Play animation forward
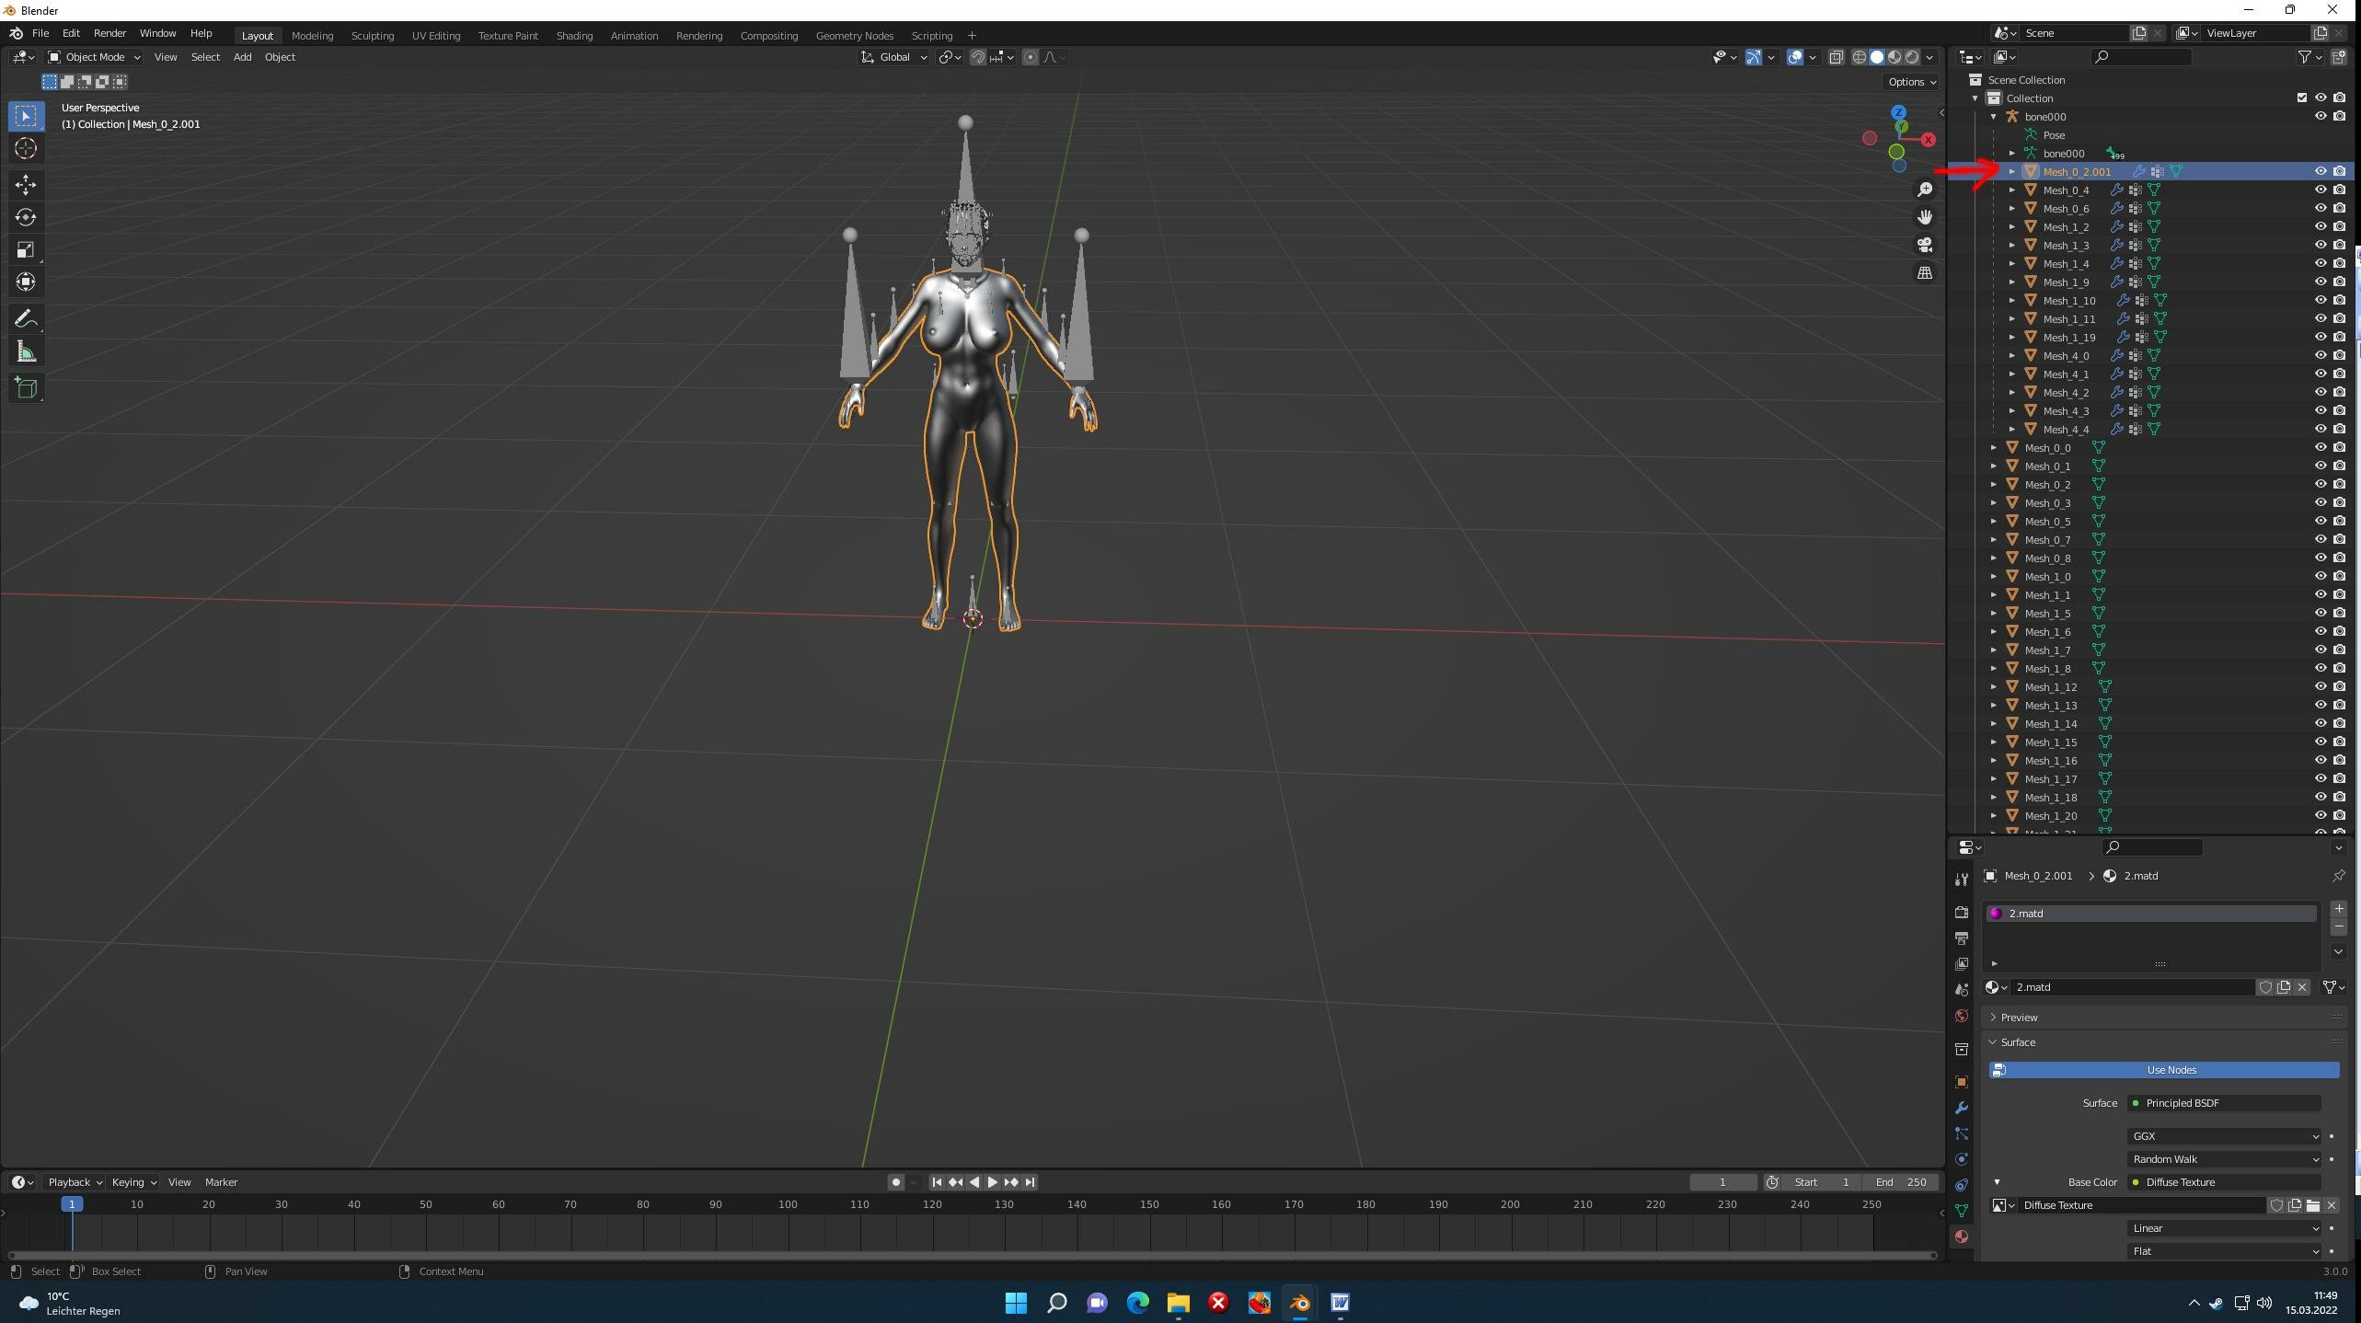 click(992, 1182)
